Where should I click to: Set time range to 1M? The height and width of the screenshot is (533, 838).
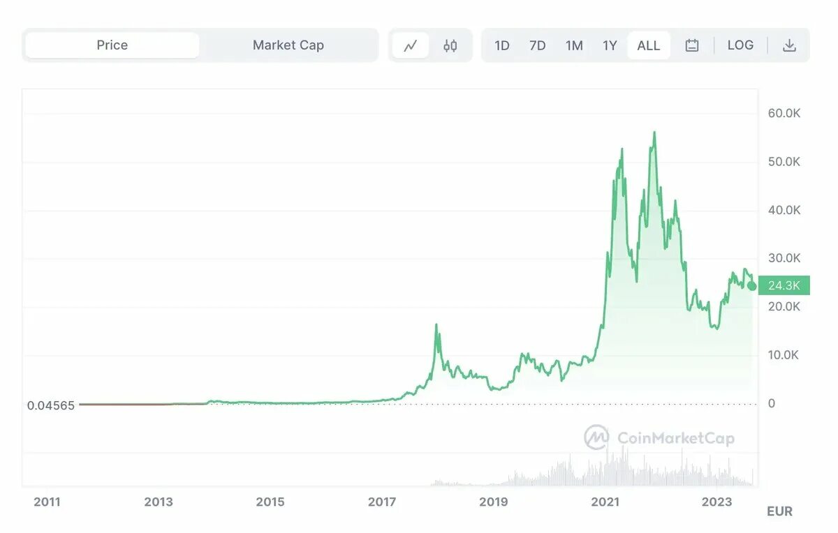[574, 45]
